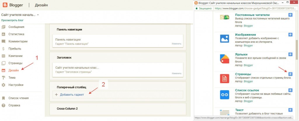
Task: Click the Список ссылок chain link icon
Action: click(x=225, y=95)
